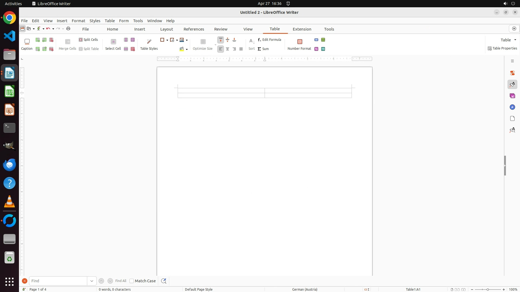Open Table Styles wand icon
520x292 pixels.
click(149, 42)
